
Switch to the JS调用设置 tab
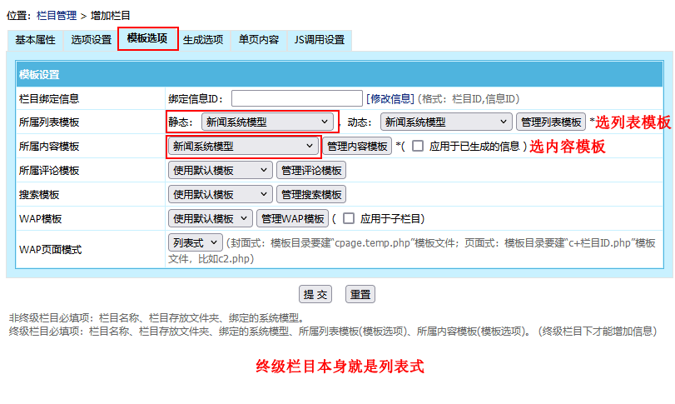[319, 40]
